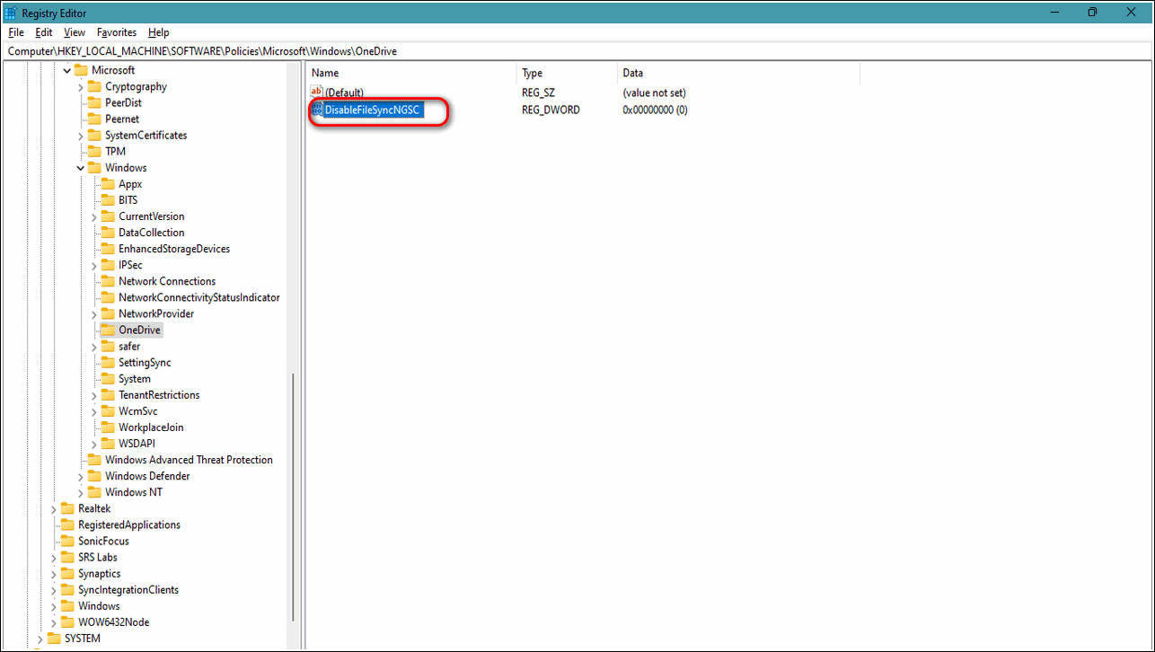Open the Favorites menu

click(x=116, y=32)
